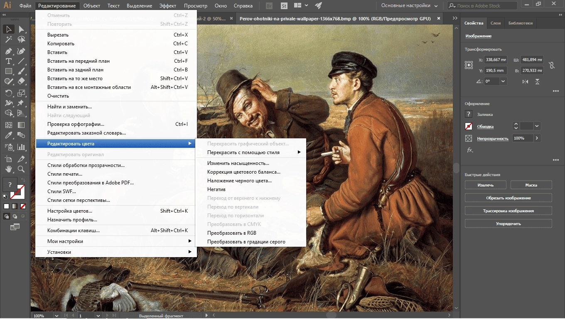Screen dimensions: 565x319
Task: Select the Artboard tool
Action: tap(8, 159)
